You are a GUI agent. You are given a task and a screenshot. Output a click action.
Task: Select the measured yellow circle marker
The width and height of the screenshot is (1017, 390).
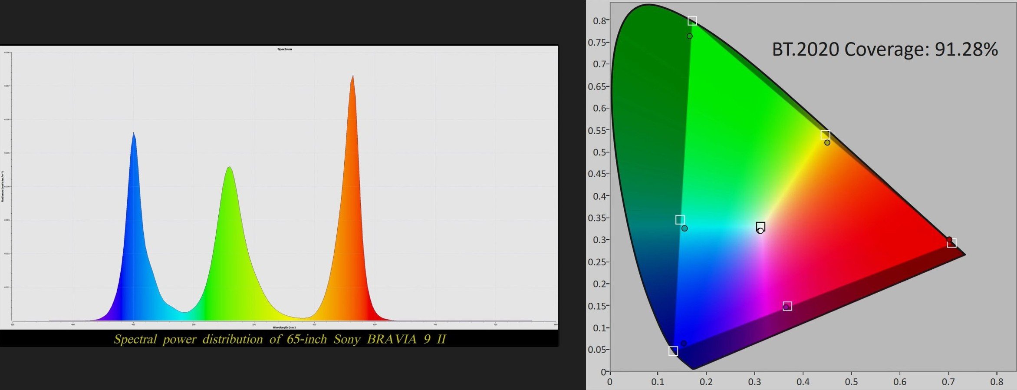pyautogui.click(x=827, y=142)
